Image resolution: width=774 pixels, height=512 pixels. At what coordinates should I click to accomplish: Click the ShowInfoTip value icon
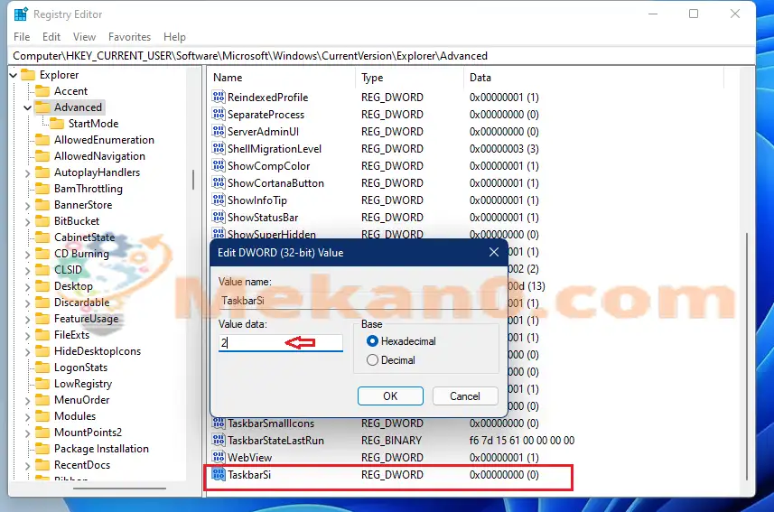(x=219, y=200)
